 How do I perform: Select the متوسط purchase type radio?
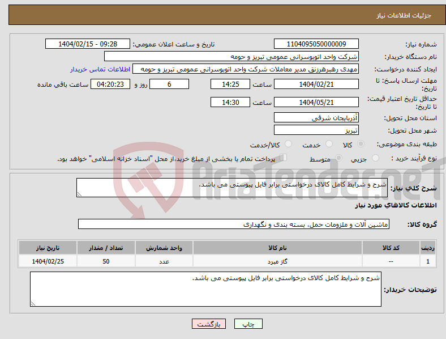pyautogui.click(x=338, y=158)
